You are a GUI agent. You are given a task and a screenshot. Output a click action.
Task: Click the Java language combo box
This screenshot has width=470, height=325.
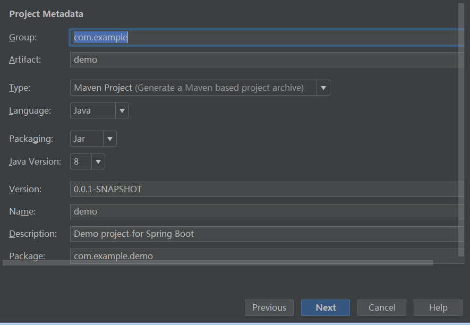[99, 110]
